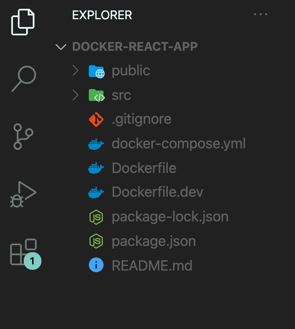
Task: Click the info icon beside README.md
Action: 96,265
